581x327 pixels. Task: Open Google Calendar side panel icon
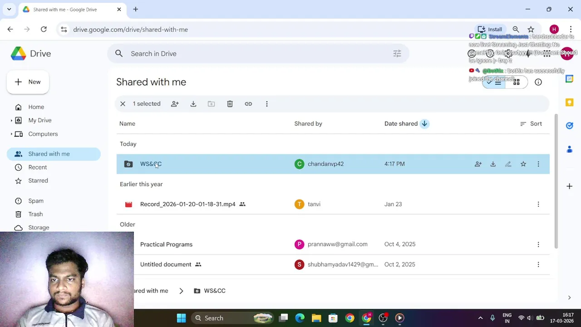click(569, 79)
